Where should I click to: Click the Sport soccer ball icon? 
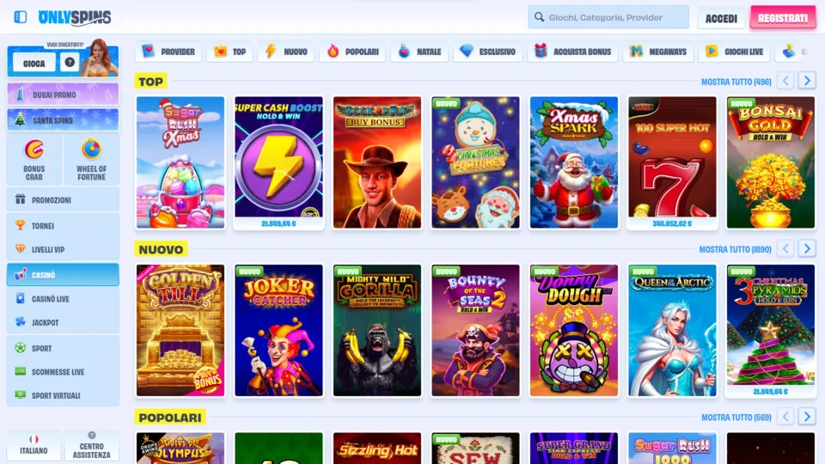click(20, 348)
